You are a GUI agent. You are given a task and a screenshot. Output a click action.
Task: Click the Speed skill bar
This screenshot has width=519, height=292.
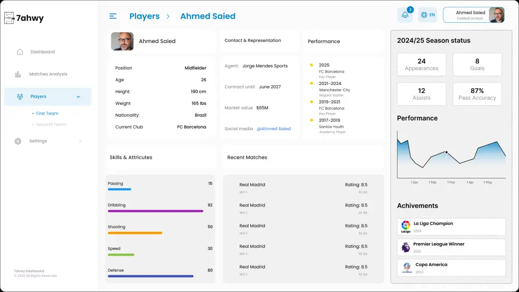coord(121,255)
